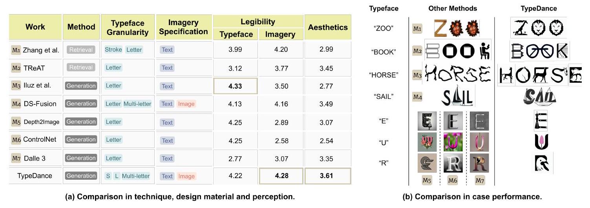
Task: Click the Generation tag in the TypeDance row
Action: tap(81, 176)
